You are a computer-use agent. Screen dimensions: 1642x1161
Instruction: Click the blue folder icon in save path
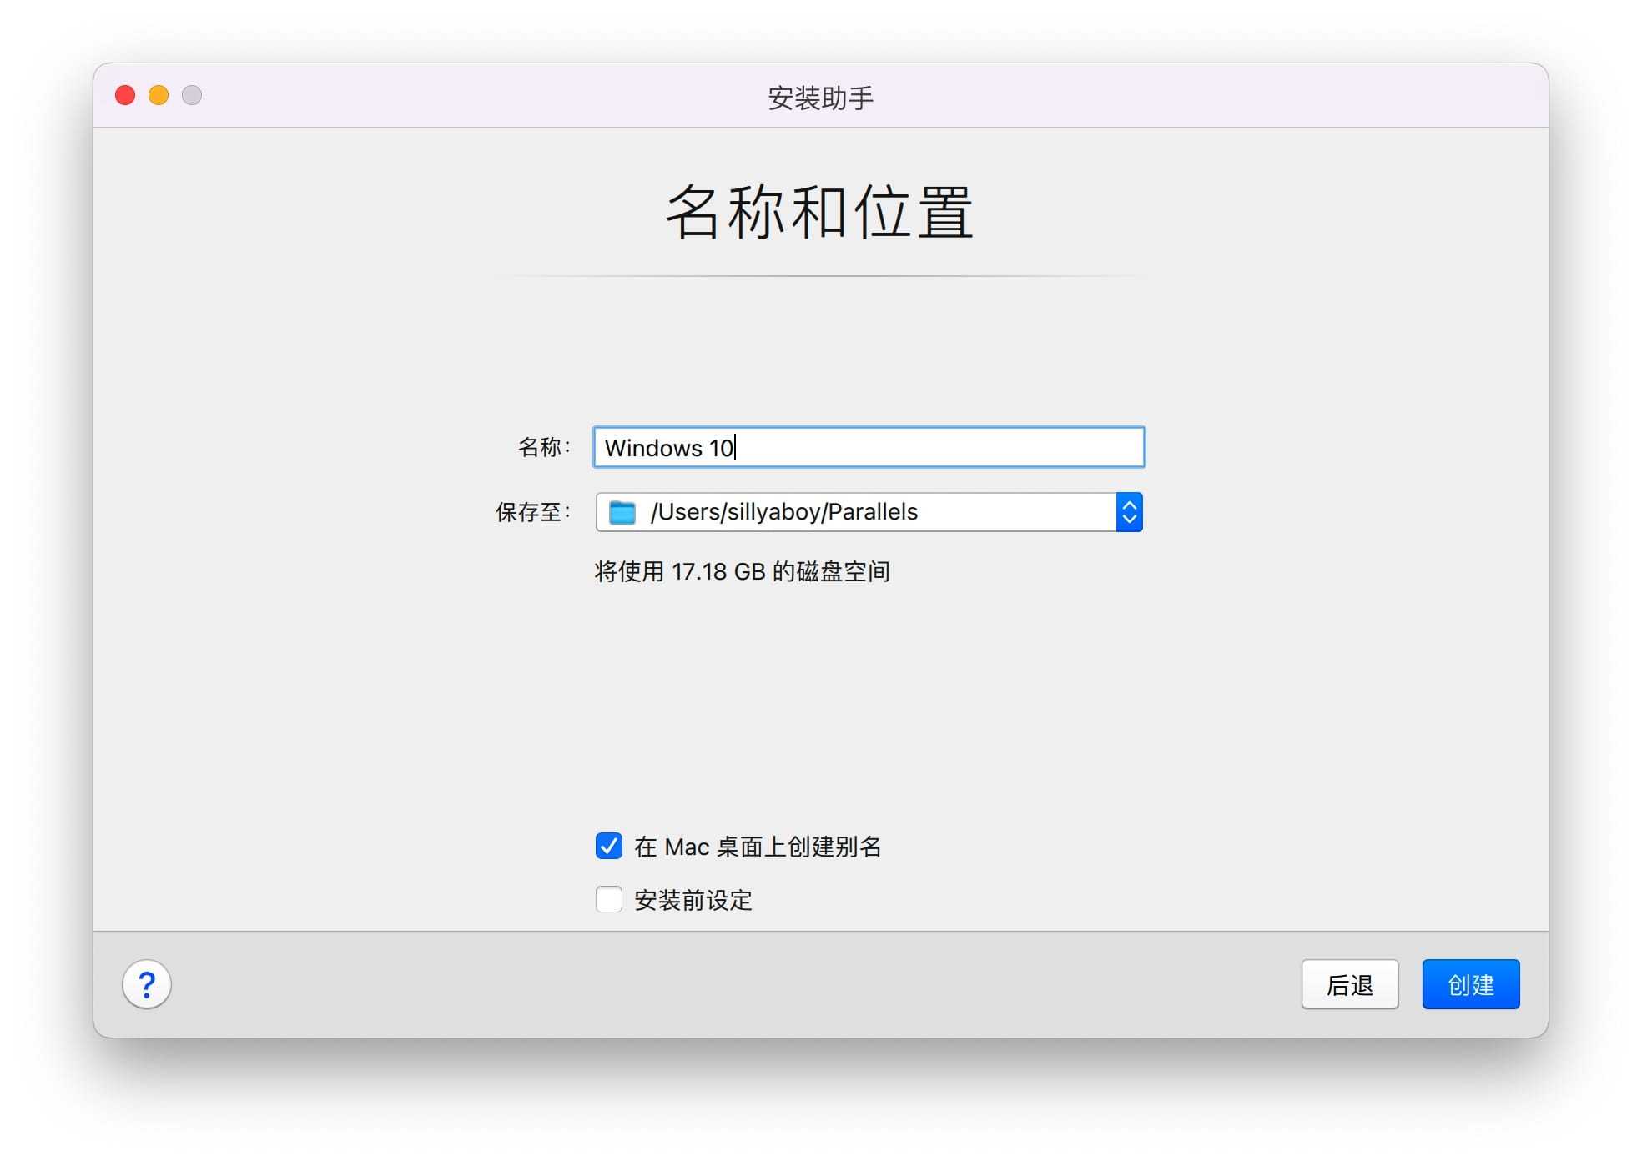[x=622, y=512]
